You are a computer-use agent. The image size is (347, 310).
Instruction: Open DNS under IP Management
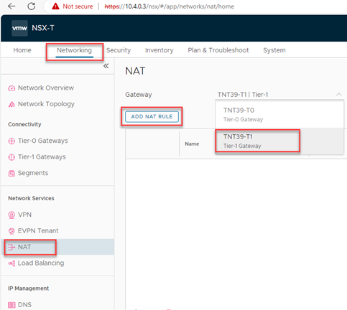24,305
